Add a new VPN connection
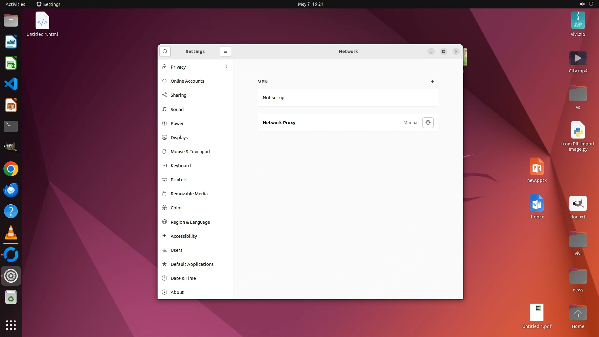This screenshot has height=337, width=599. (x=432, y=82)
